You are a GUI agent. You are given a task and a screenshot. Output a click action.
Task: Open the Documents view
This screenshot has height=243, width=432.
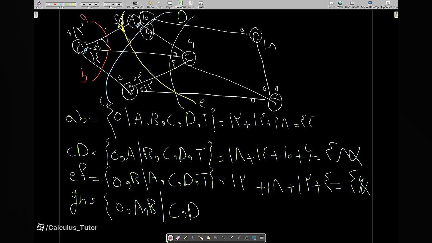[352, 5]
